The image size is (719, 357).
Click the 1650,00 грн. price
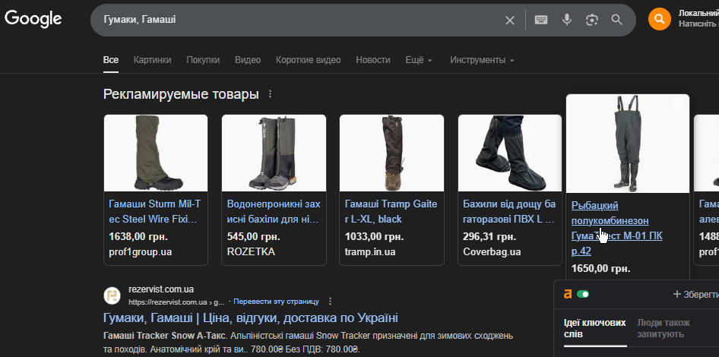pyautogui.click(x=601, y=269)
